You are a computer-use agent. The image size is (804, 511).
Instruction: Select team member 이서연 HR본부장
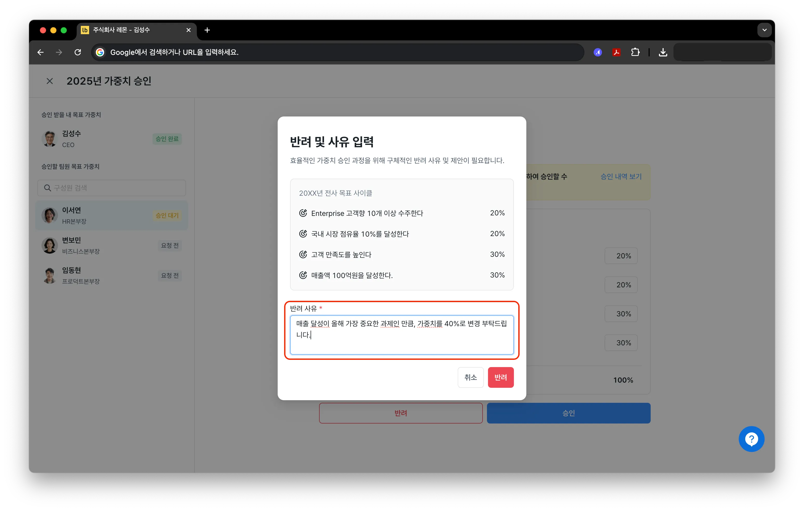[112, 215]
